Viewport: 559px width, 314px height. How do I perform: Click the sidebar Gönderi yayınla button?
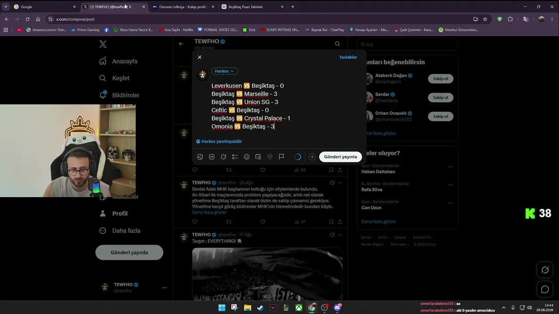pos(129,253)
